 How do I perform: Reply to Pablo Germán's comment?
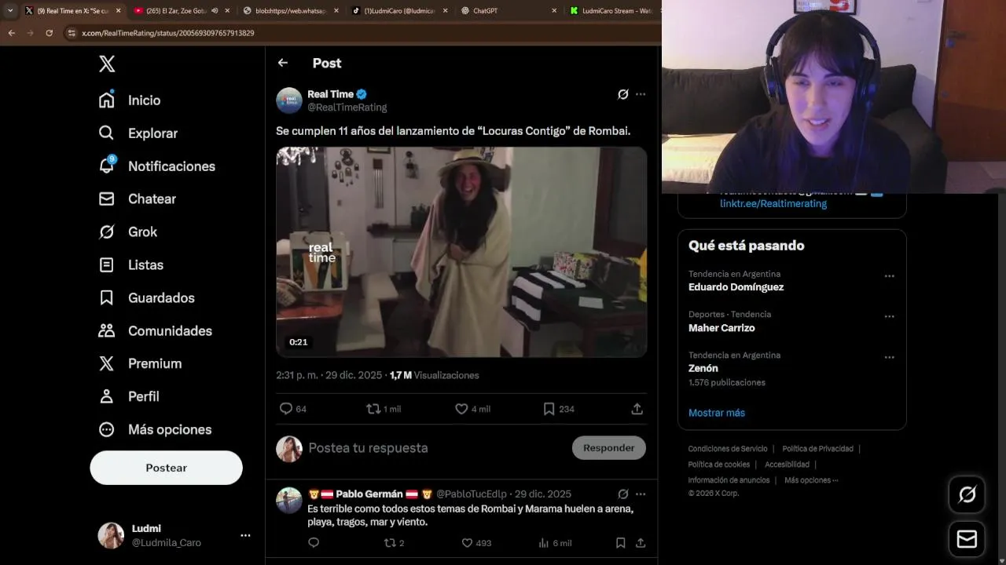[x=314, y=543]
